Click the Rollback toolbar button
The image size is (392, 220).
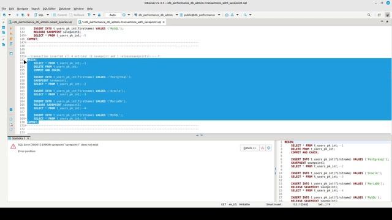pyautogui.click(x=77, y=15)
